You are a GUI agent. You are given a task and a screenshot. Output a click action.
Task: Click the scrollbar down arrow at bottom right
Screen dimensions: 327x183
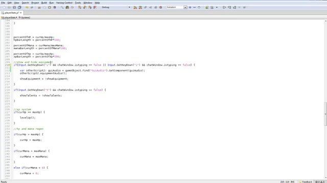click(x=325, y=178)
